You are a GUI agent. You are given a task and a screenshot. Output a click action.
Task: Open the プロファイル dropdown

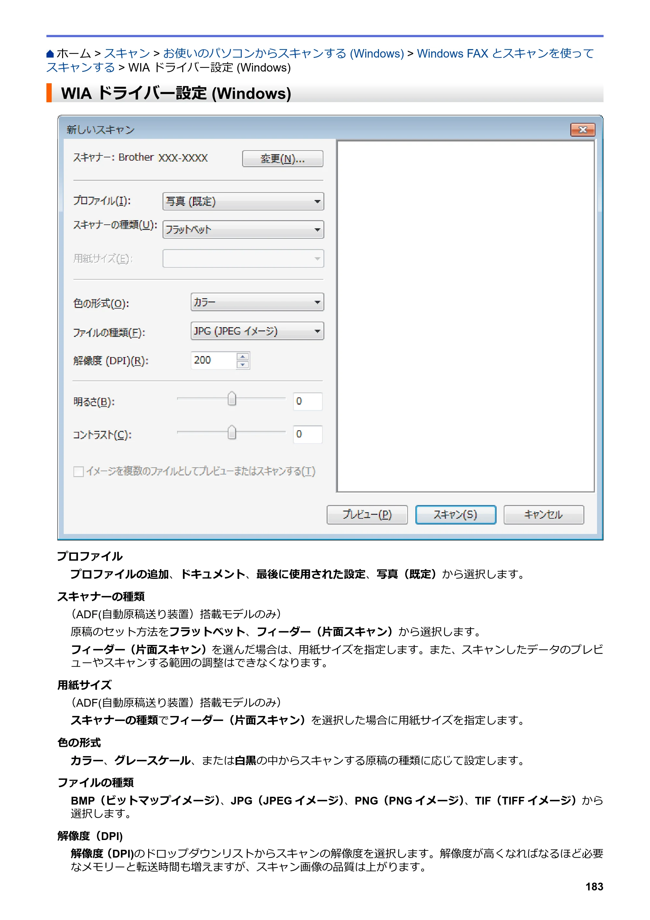coord(243,201)
